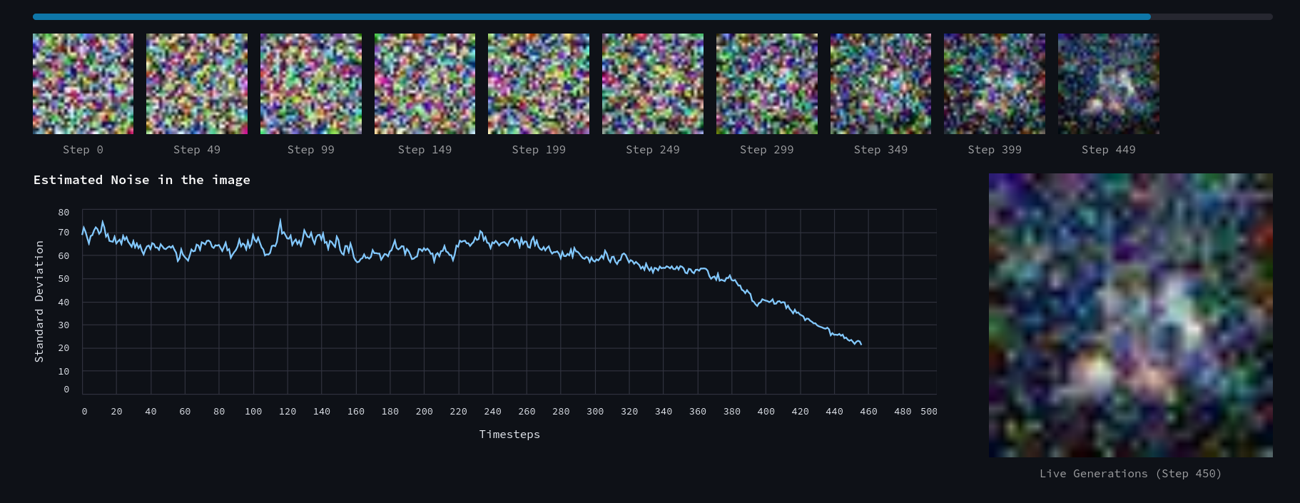Click the Estimated Noise in the image heading
Screen dimensions: 1300x503
pyautogui.click(x=142, y=180)
